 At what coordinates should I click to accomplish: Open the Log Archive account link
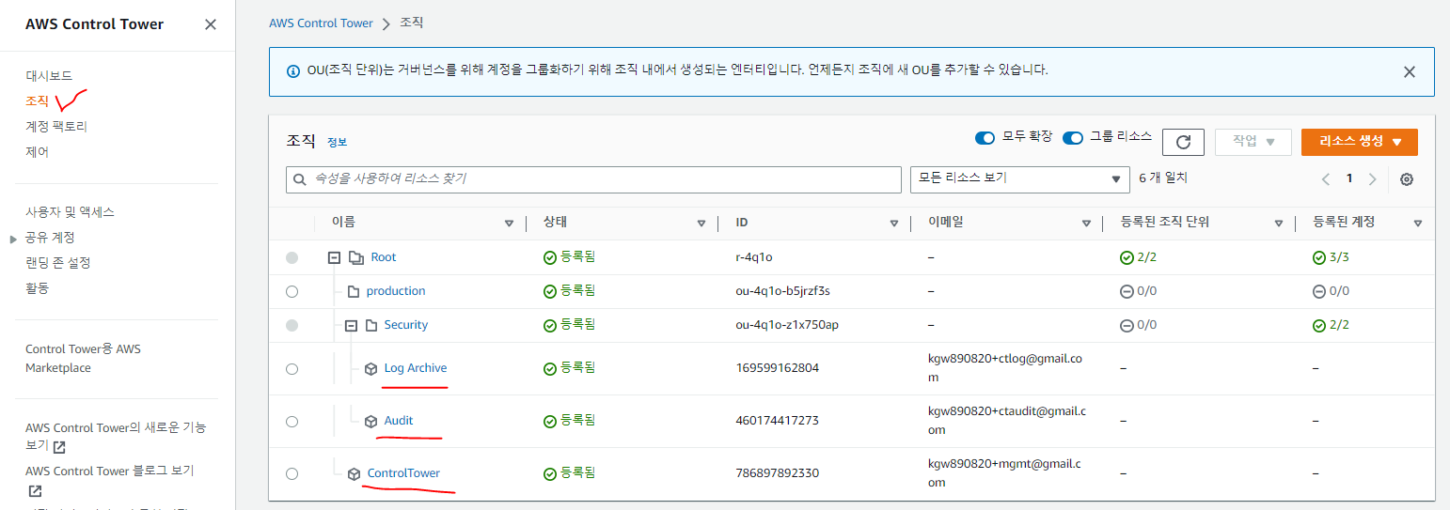(416, 368)
